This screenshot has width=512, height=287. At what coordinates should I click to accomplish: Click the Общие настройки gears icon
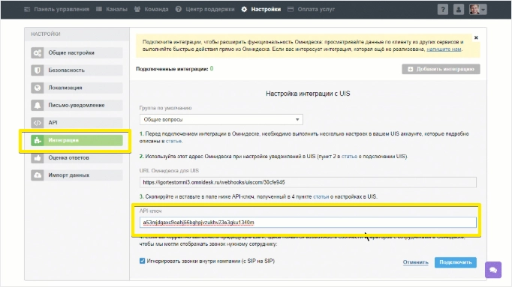tap(38, 52)
